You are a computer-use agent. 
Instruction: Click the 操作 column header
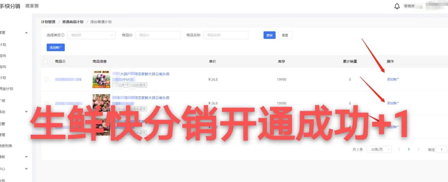(390, 61)
